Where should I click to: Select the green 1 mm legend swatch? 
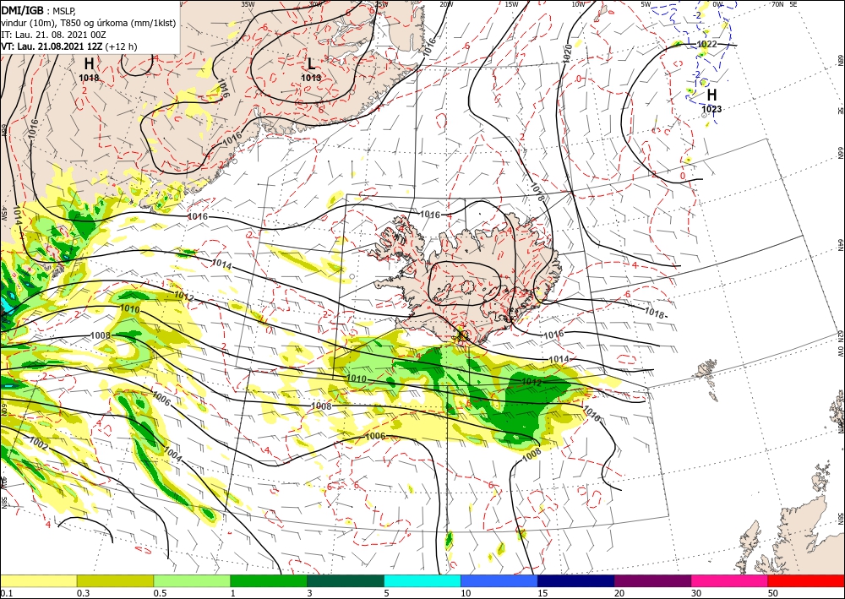269,580
